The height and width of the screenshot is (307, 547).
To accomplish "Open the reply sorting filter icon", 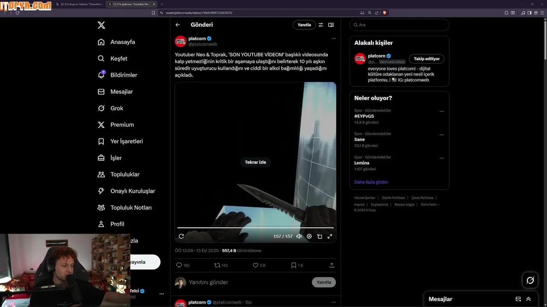I will [x=321, y=25].
